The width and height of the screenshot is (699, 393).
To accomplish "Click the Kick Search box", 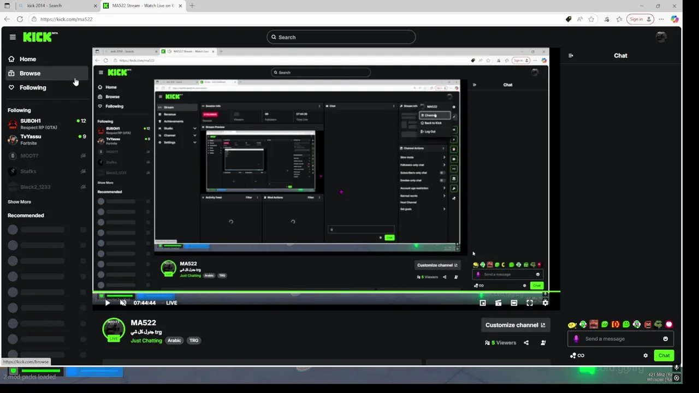I will [x=341, y=37].
